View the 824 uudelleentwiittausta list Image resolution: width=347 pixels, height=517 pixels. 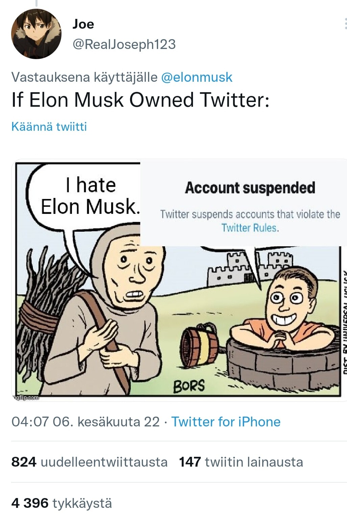(x=89, y=462)
